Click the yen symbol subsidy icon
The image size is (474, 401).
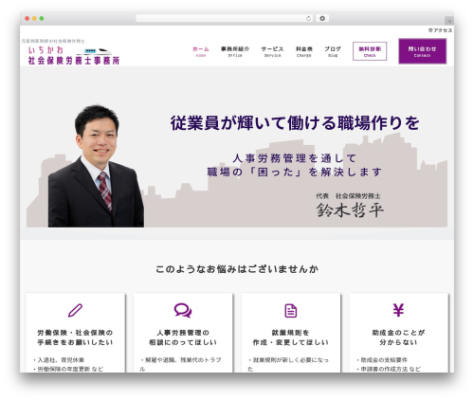click(398, 310)
